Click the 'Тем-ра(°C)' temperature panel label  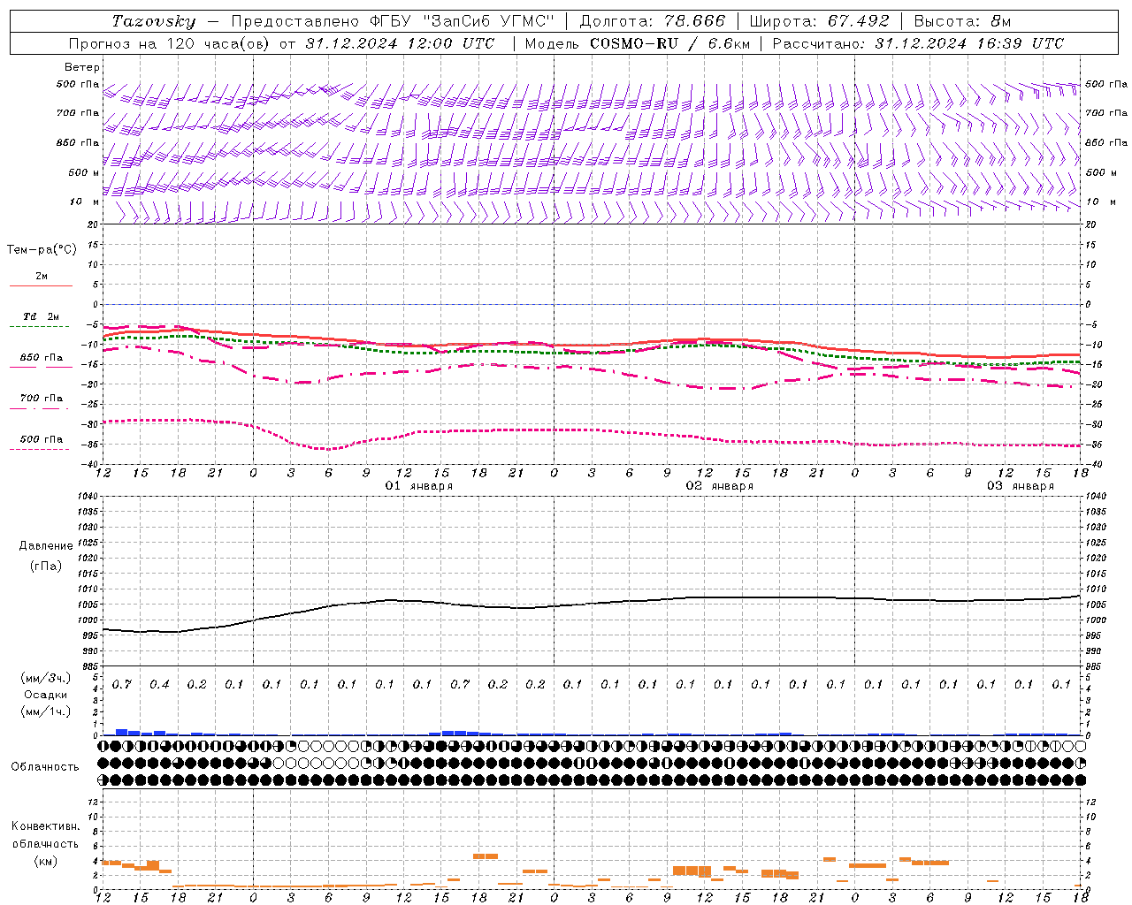click(42, 250)
